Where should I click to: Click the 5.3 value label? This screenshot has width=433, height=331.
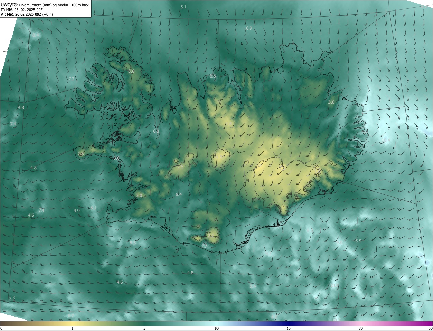coord(12,297)
